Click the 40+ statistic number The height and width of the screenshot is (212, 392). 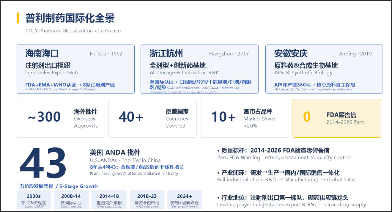131,117
